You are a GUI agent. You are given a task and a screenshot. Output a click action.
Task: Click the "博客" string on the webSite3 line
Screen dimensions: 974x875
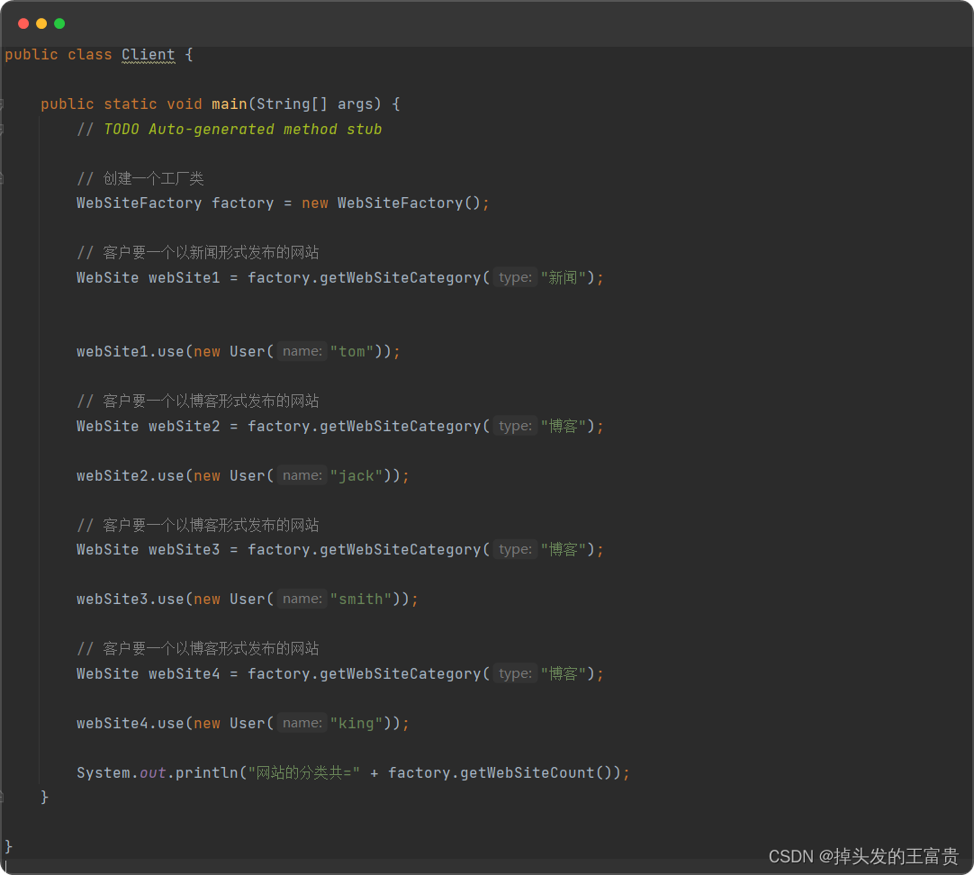click(563, 550)
